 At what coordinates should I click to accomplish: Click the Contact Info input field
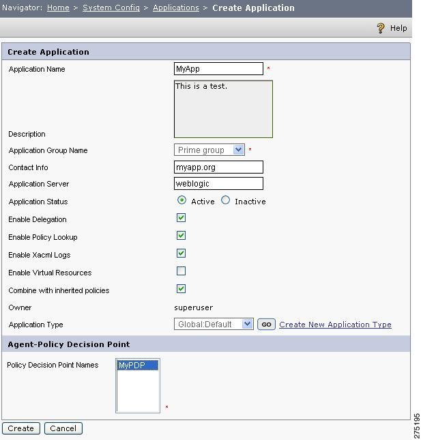point(218,167)
